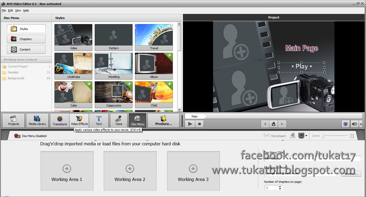This screenshot has height=197, width=366.
Task: Select the Cake style thumbnail
Action: 73,95
